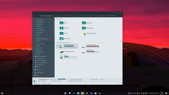The image size is (169, 95).
Task: Go back with the Explorer back arrow
Action: pyautogui.click(x=34, y=16)
